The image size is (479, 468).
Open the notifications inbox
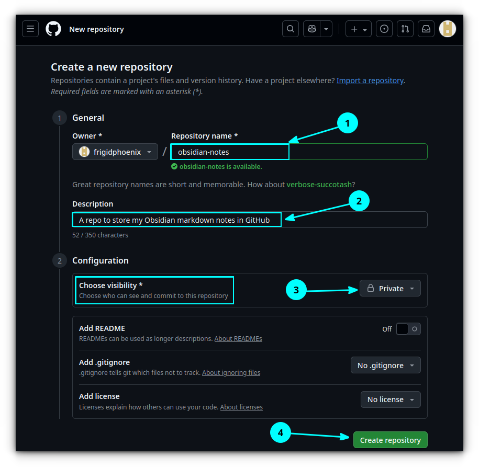(426, 29)
